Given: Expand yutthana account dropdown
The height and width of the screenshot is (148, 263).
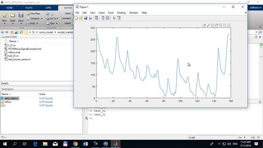Looking at the screenshot, I should (256, 8).
